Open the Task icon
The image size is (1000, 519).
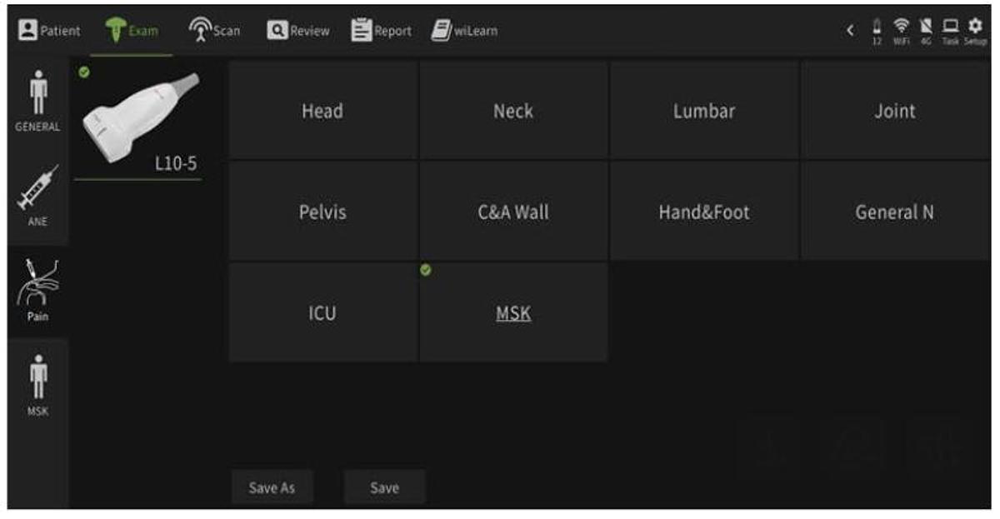pyautogui.click(x=952, y=31)
